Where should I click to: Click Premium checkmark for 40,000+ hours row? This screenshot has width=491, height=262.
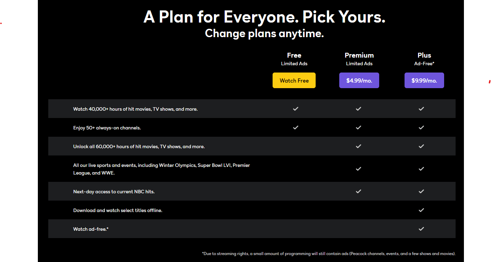pos(358,109)
